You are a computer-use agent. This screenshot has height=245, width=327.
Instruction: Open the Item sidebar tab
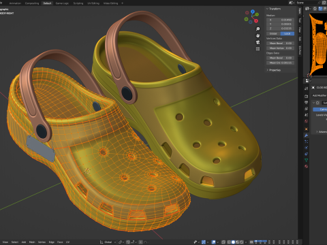point(300,12)
